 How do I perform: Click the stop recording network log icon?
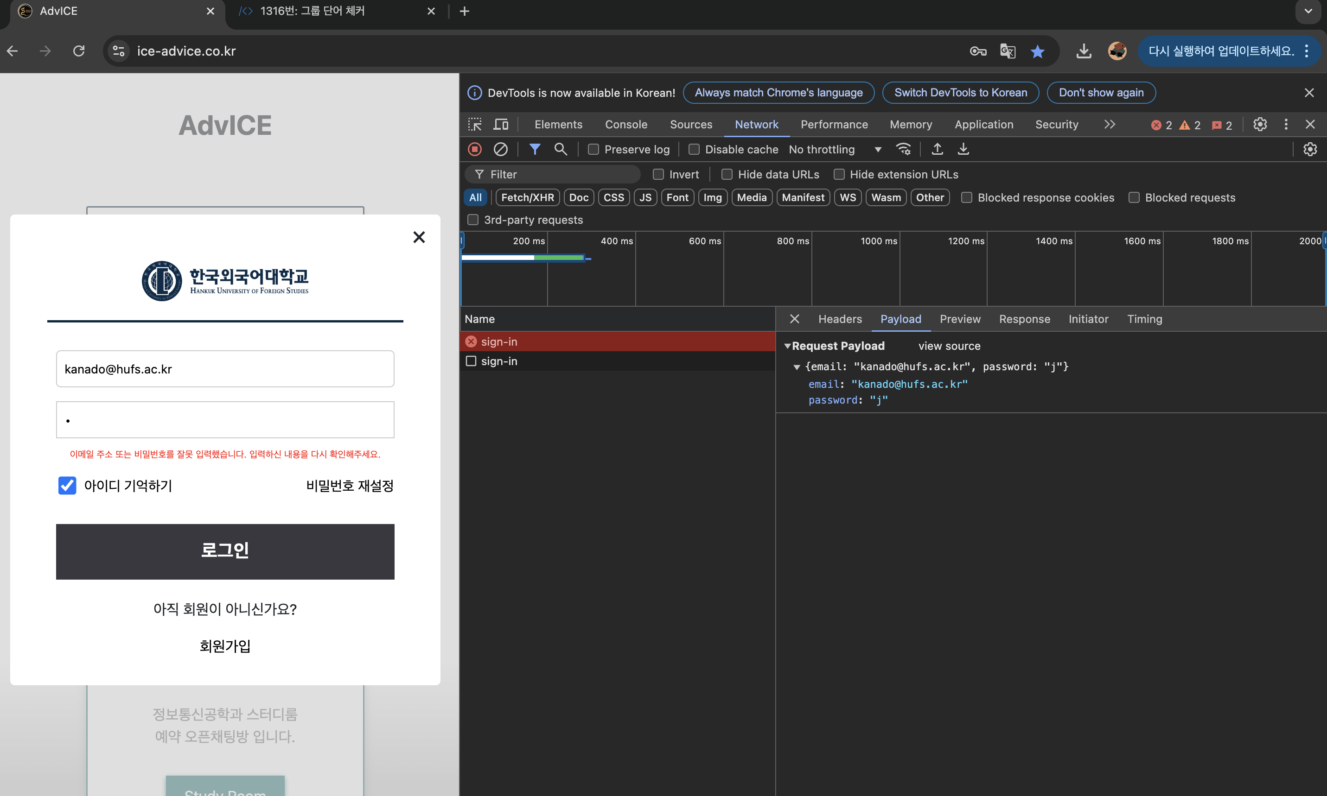[x=474, y=149]
